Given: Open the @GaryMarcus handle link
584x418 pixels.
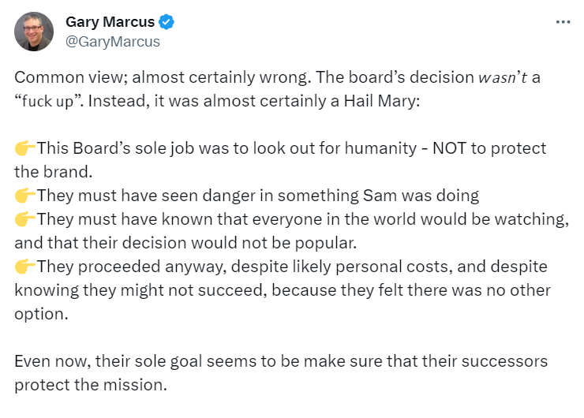Looking at the screenshot, I should [x=113, y=42].
